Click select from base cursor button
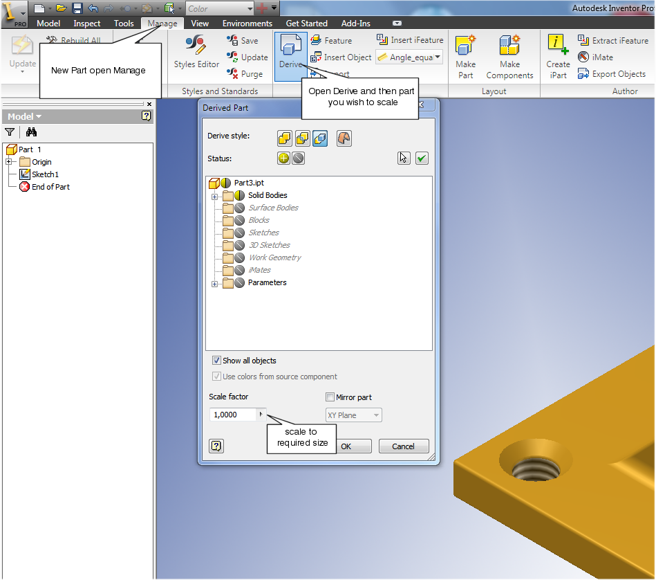Viewport: 656px width, 580px height. pyautogui.click(x=404, y=158)
